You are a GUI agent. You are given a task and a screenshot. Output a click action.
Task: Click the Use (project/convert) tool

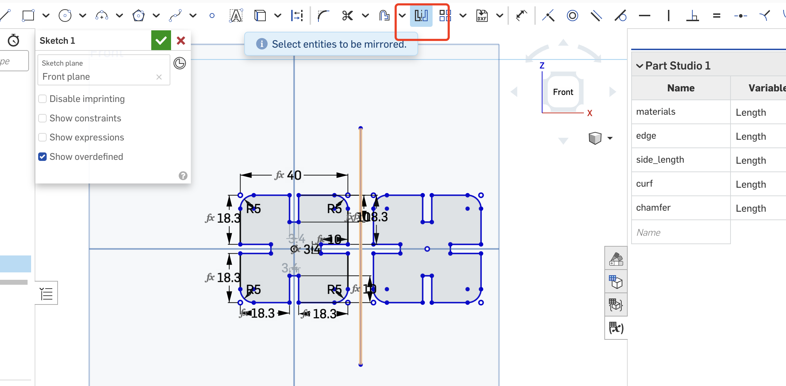260,16
